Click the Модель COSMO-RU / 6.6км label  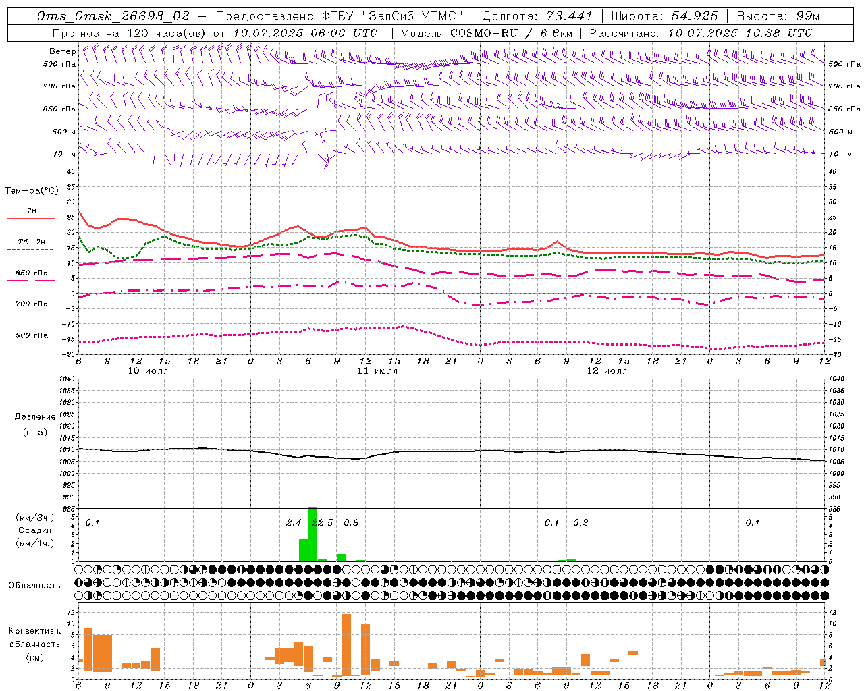tap(487, 33)
